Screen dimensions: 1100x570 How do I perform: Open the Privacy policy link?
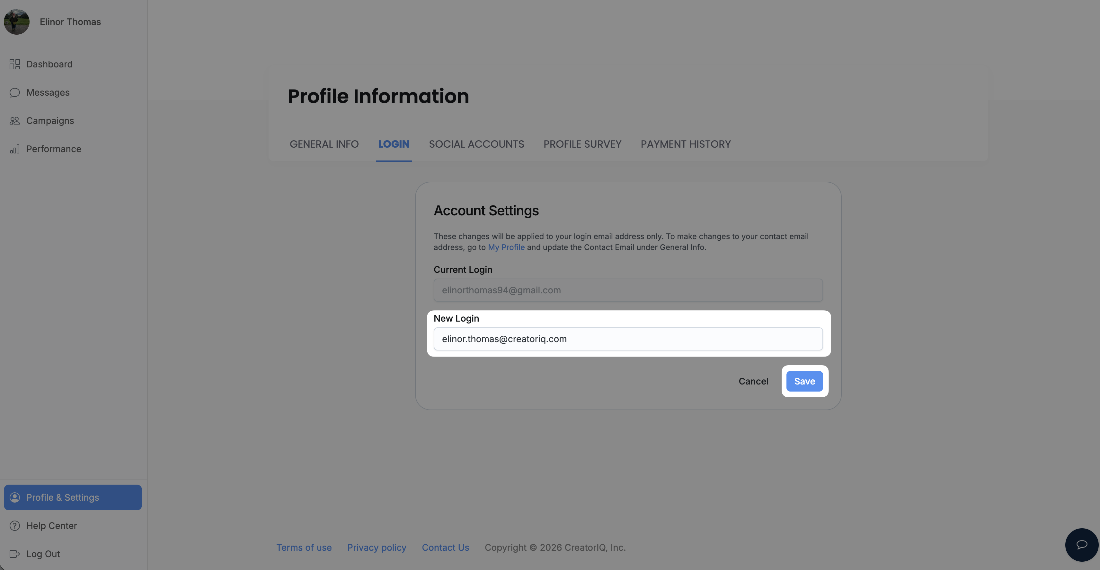377,548
